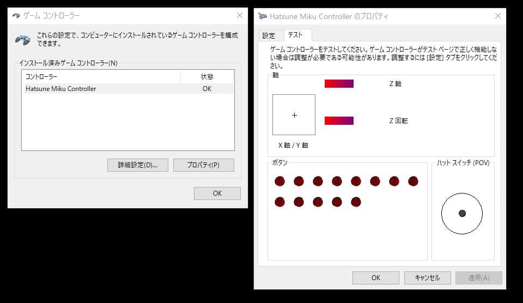This screenshot has height=303, width=523.
Task: Click button indicator 9 in ボタン group
Action: click(x=279, y=202)
